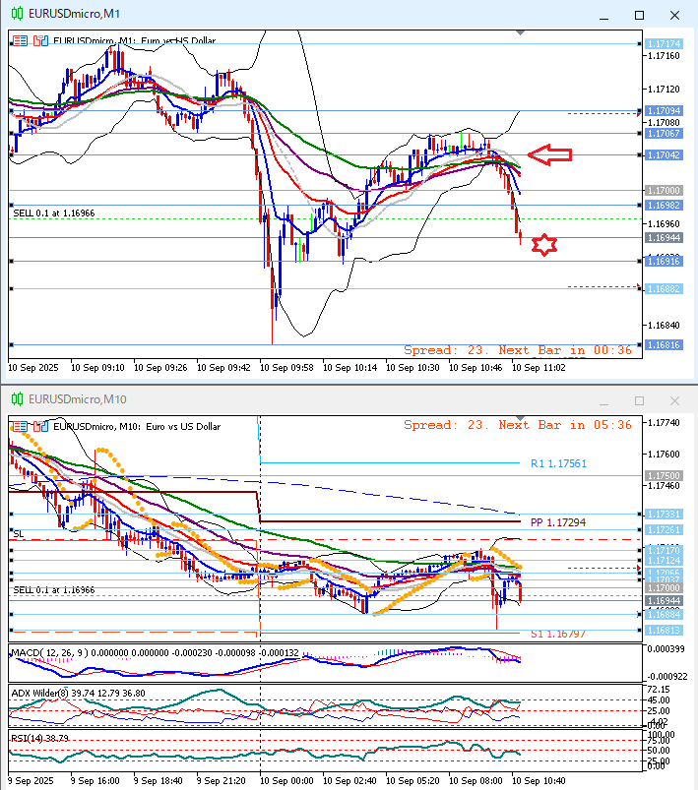Click the MACD(12, 26, 9) indicator label
The height and width of the screenshot is (790, 698).
tap(45, 652)
